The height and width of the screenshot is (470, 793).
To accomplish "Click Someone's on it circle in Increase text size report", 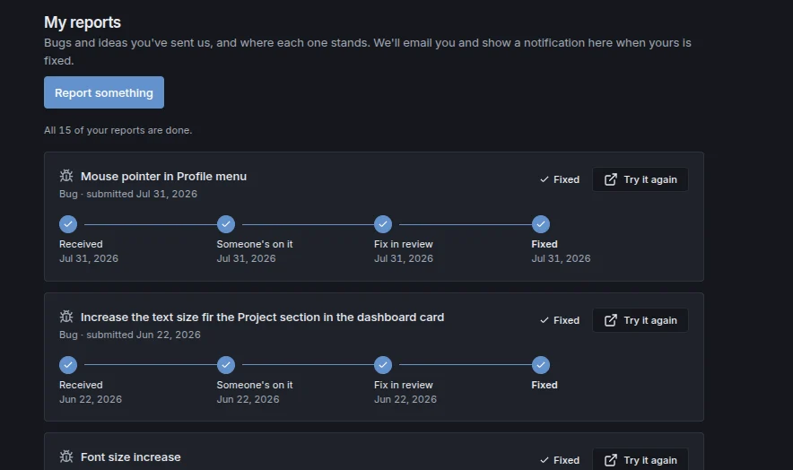I will [226, 365].
